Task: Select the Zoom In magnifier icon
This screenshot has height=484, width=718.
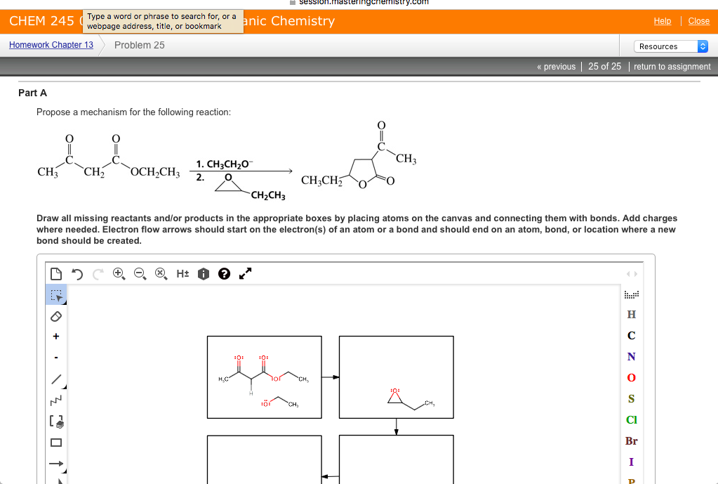Action: [x=119, y=273]
